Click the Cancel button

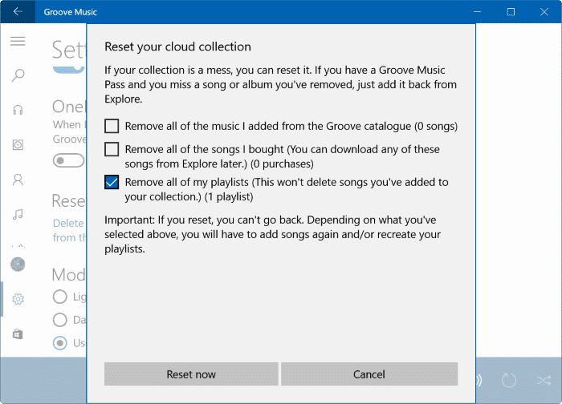[369, 374]
